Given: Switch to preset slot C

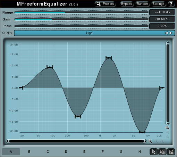Looking at the screenshot, I should click(x=48, y=151).
